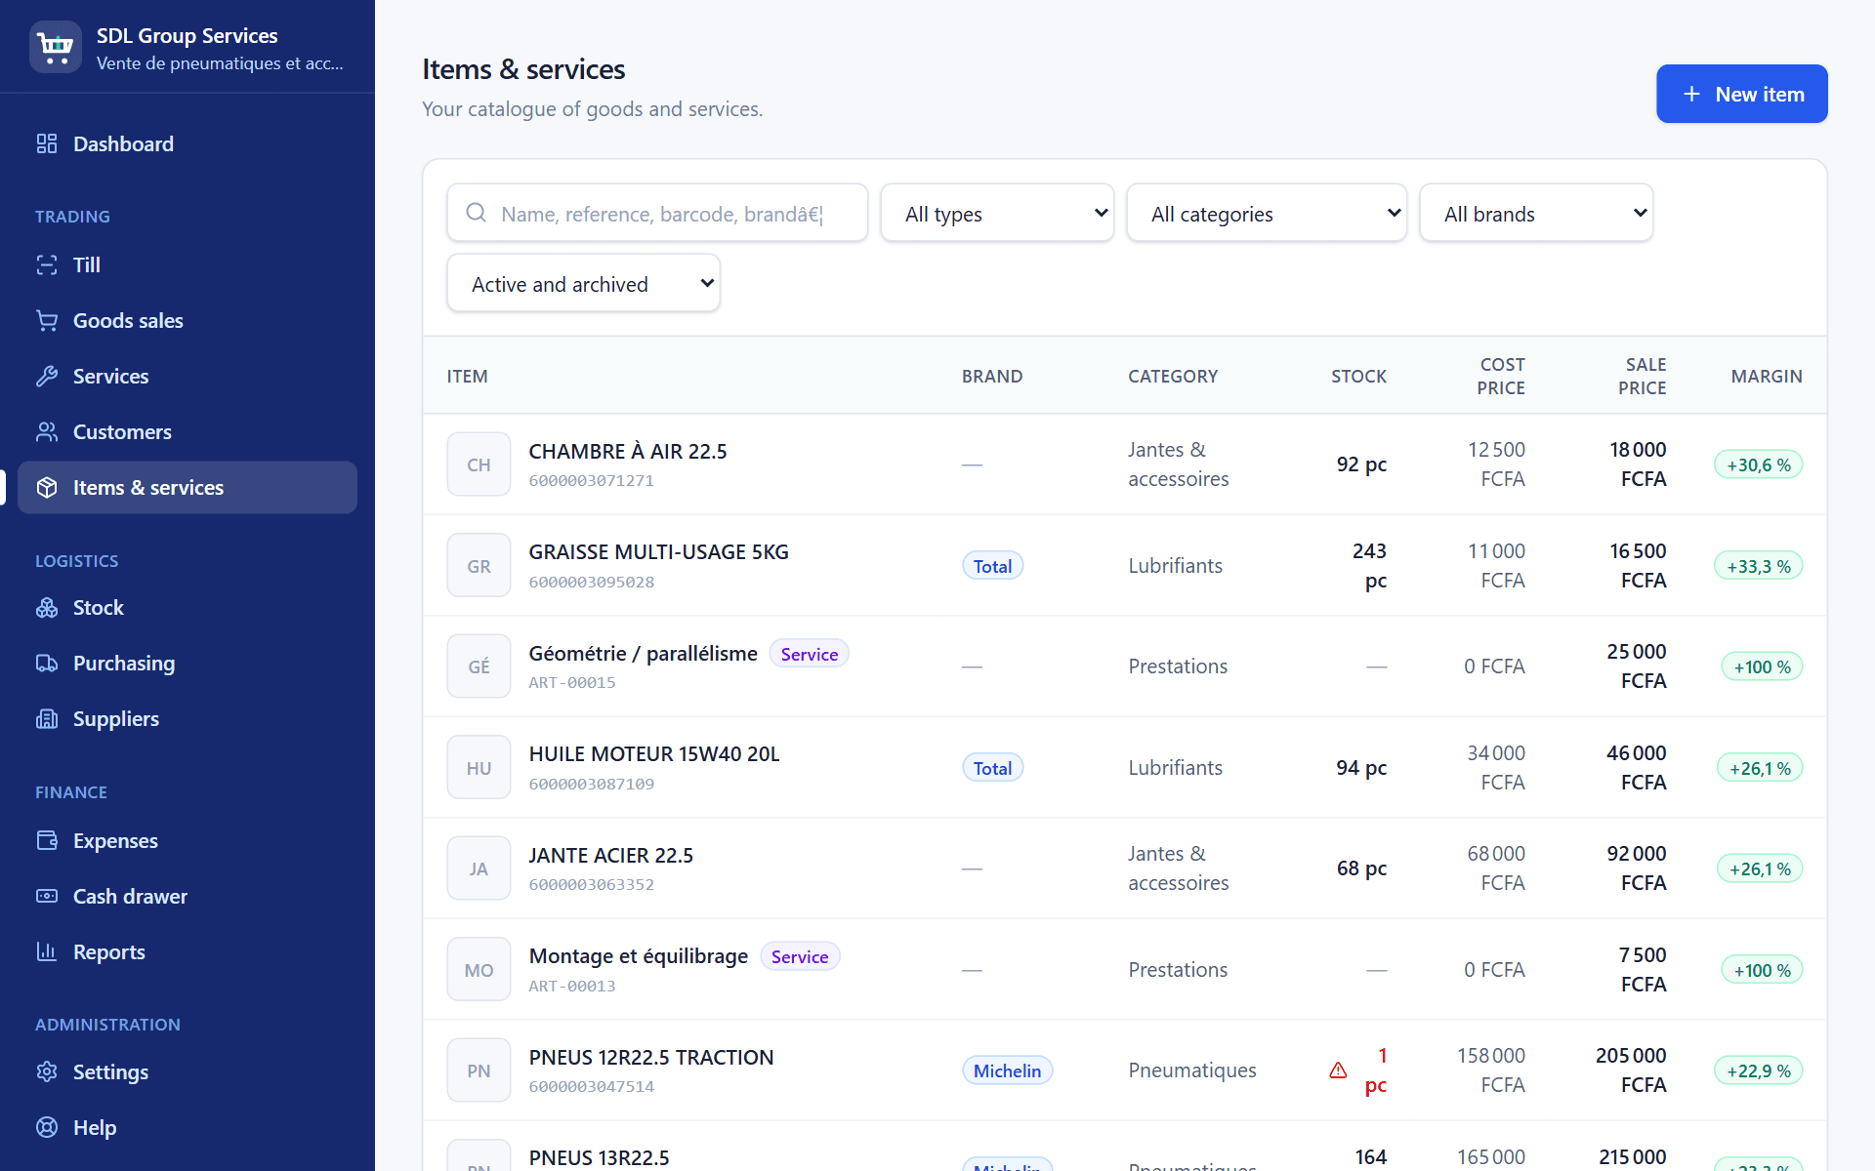Click the +22,9 % margin badge
The image size is (1875, 1171).
1759,1070
